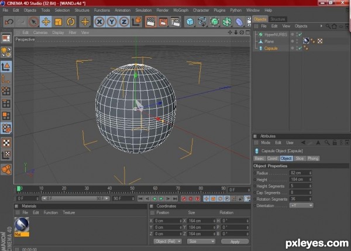Switch to the Coord attribute tab
The image size is (351, 251).
(272, 159)
